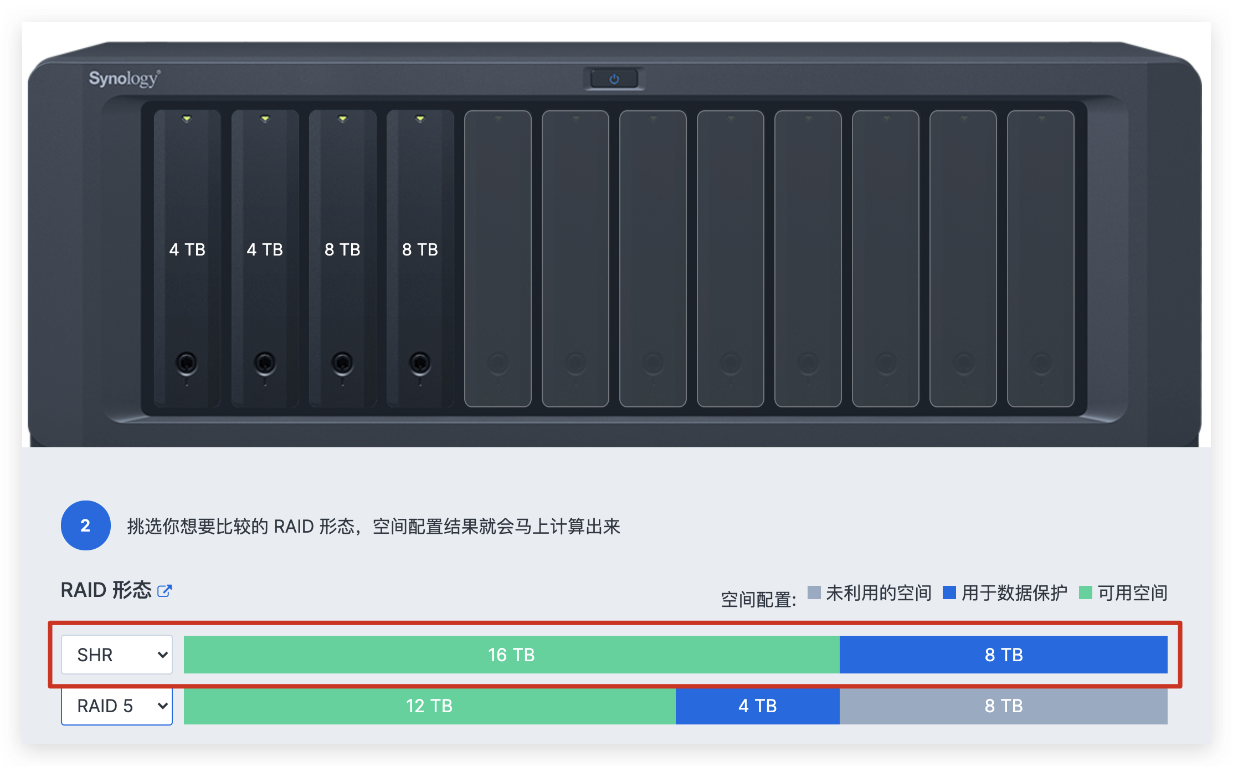Click the LED indicator on the first drive
The image size is (1233, 766).
187,117
